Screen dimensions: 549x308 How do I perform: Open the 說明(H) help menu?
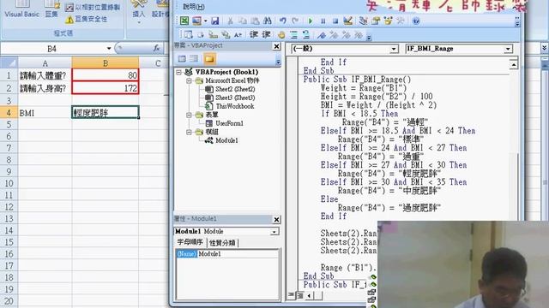click(193, 7)
